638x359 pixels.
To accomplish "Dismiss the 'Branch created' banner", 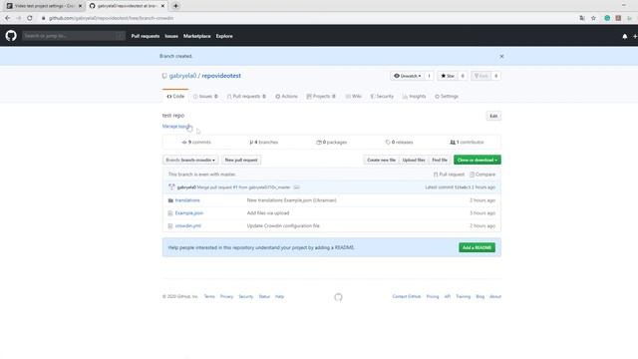I will tap(501, 56).
